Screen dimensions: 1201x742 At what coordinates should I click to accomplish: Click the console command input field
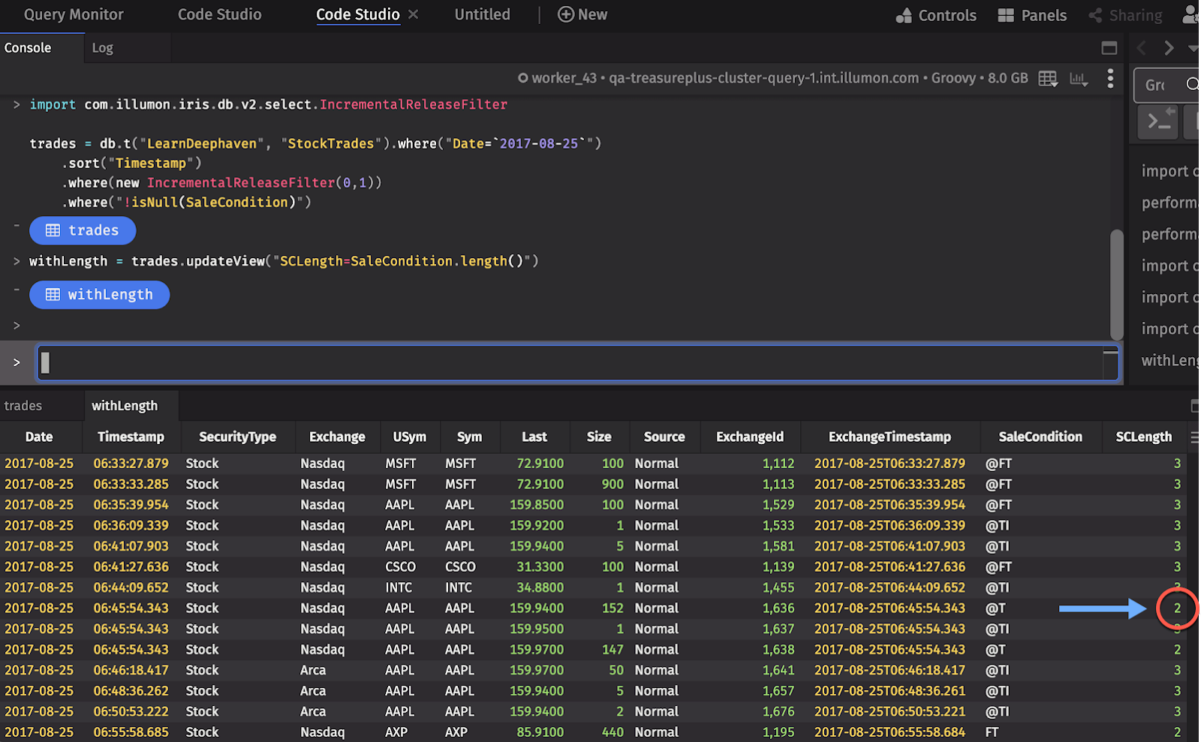(x=570, y=363)
